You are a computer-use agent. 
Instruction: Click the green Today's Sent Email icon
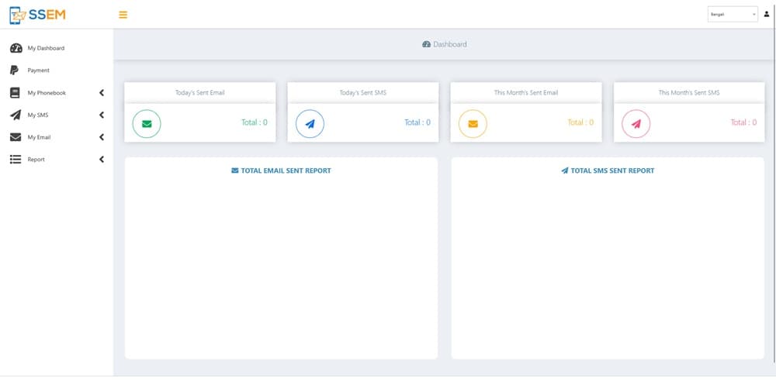click(147, 124)
